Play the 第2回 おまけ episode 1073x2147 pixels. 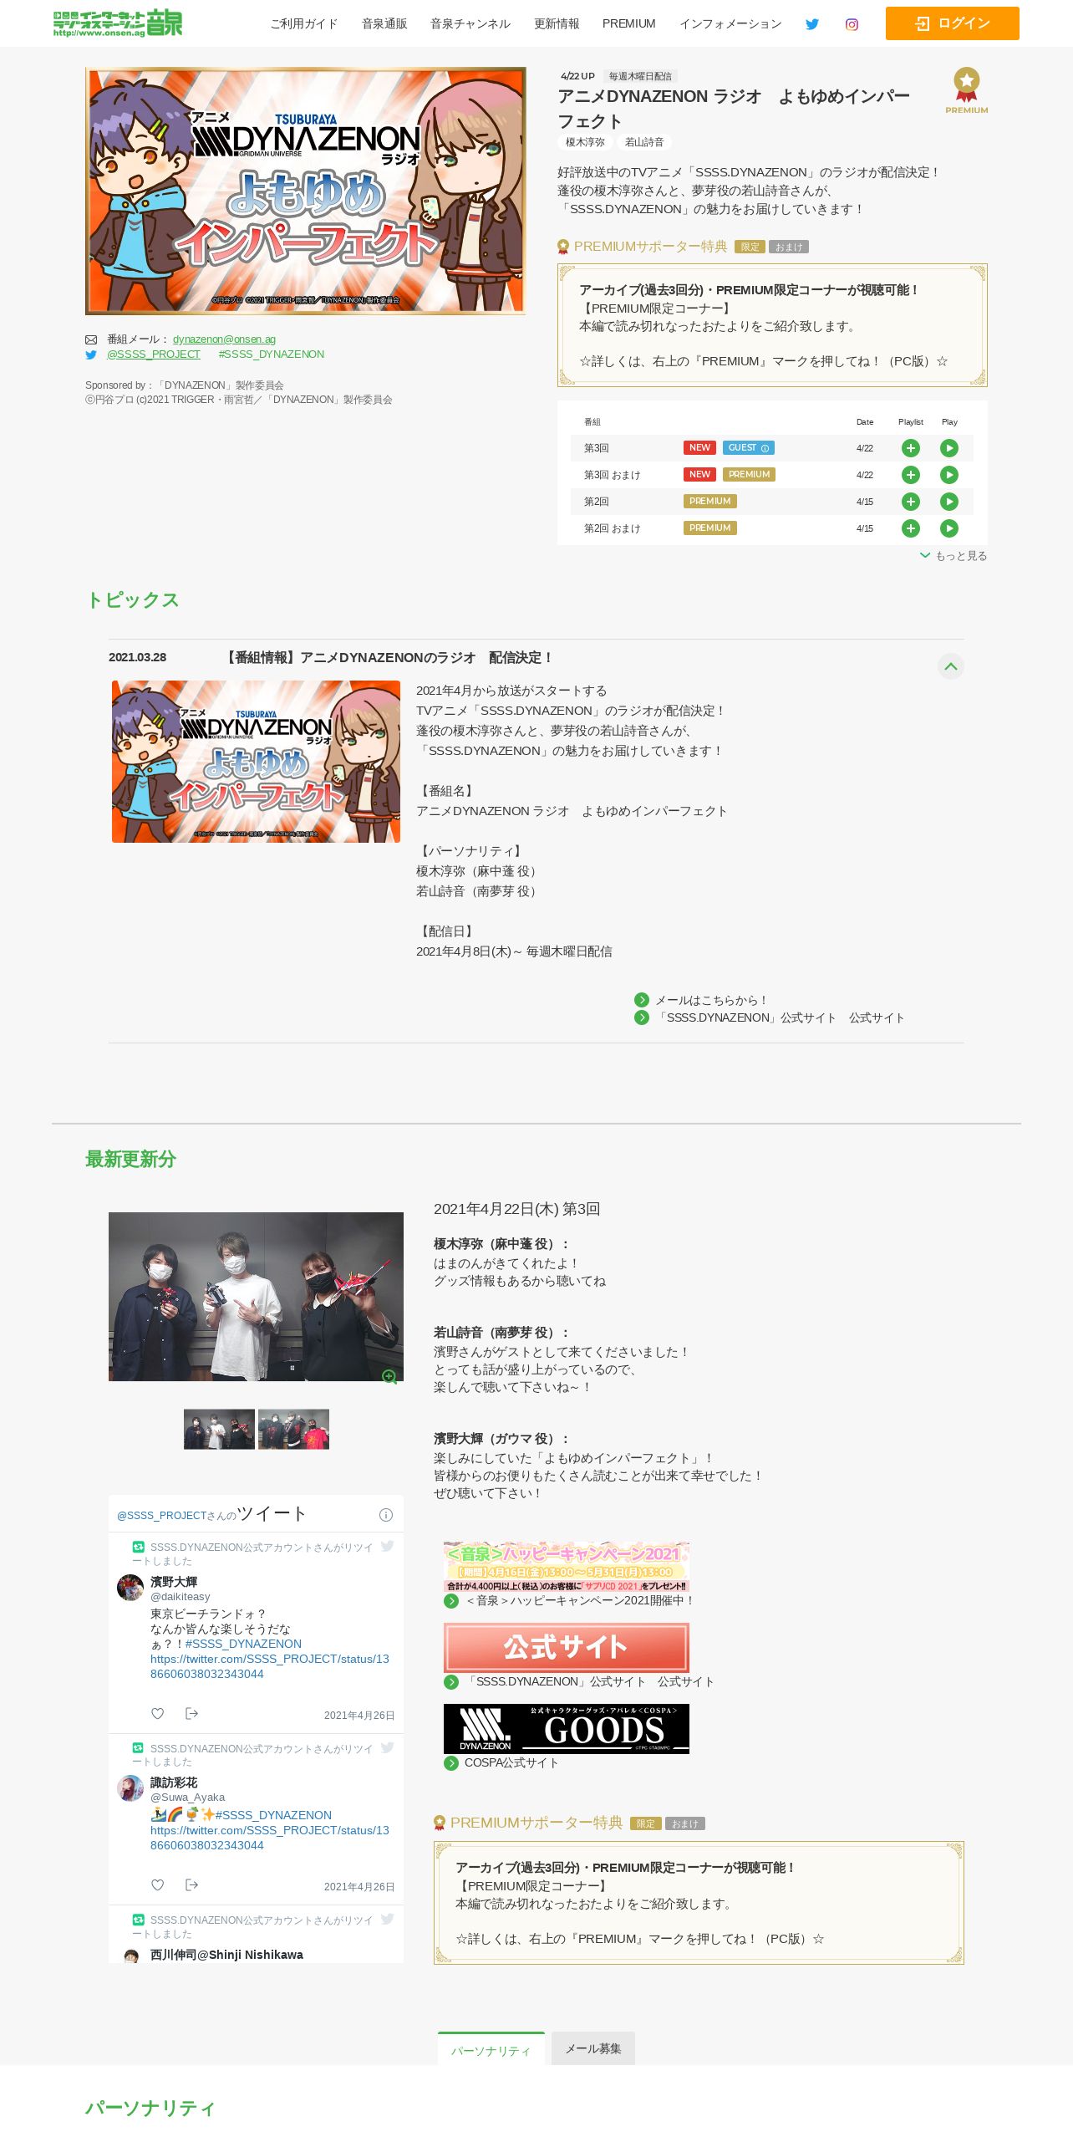coord(949,528)
